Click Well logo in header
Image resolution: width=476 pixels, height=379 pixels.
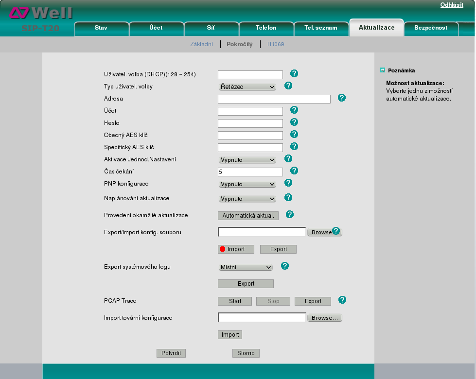tap(41, 13)
